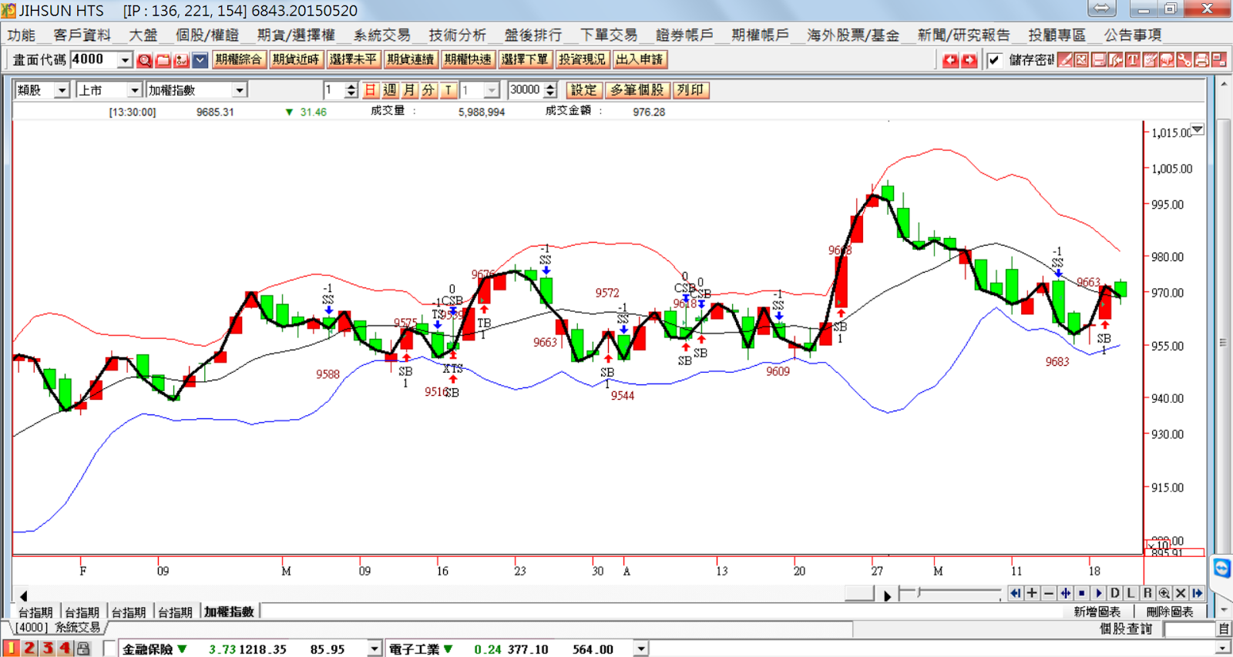Image resolution: width=1233 pixels, height=657 pixels.
Task: Click the red right arrow forward icon
Action: 969,60
